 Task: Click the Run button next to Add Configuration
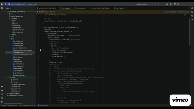pos(152,4)
